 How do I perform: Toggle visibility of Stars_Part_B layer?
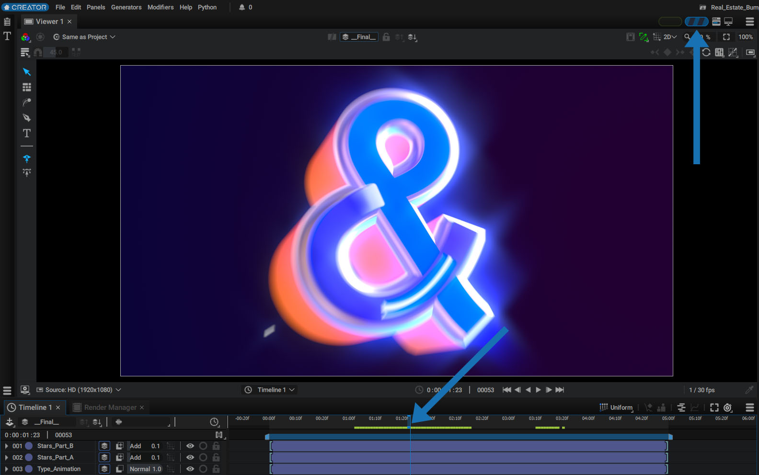point(190,446)
